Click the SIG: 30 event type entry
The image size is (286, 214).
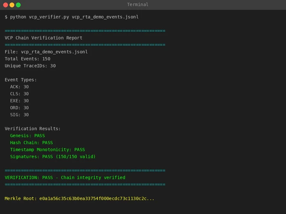(x=19, y=115)
